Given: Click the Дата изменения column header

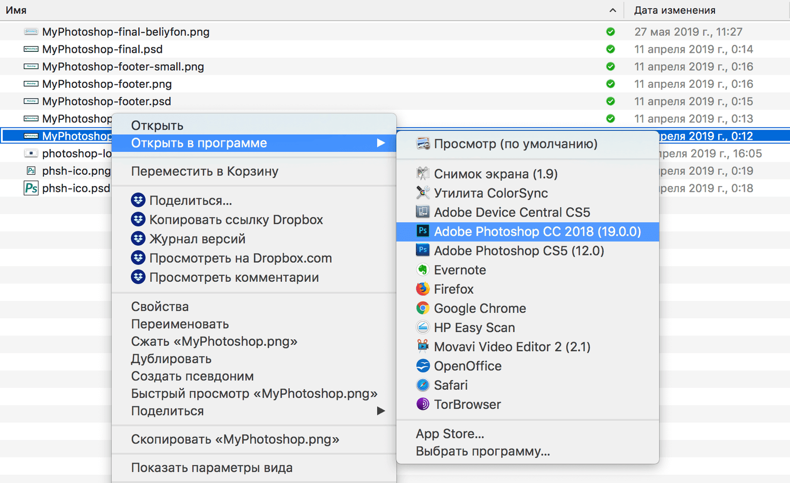Looking at the screenshot, I should pyautogui.click(x=674, y=10).
